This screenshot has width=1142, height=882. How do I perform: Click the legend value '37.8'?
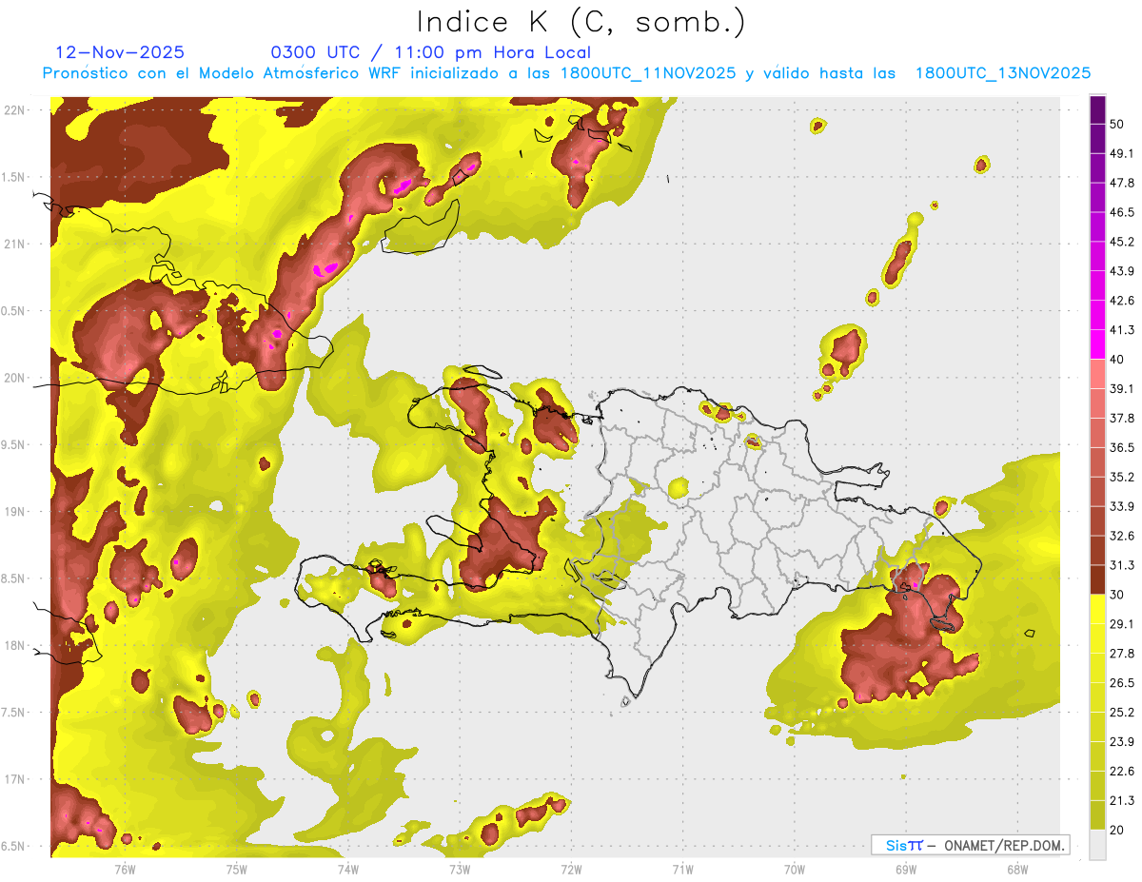pos(1122,418)
